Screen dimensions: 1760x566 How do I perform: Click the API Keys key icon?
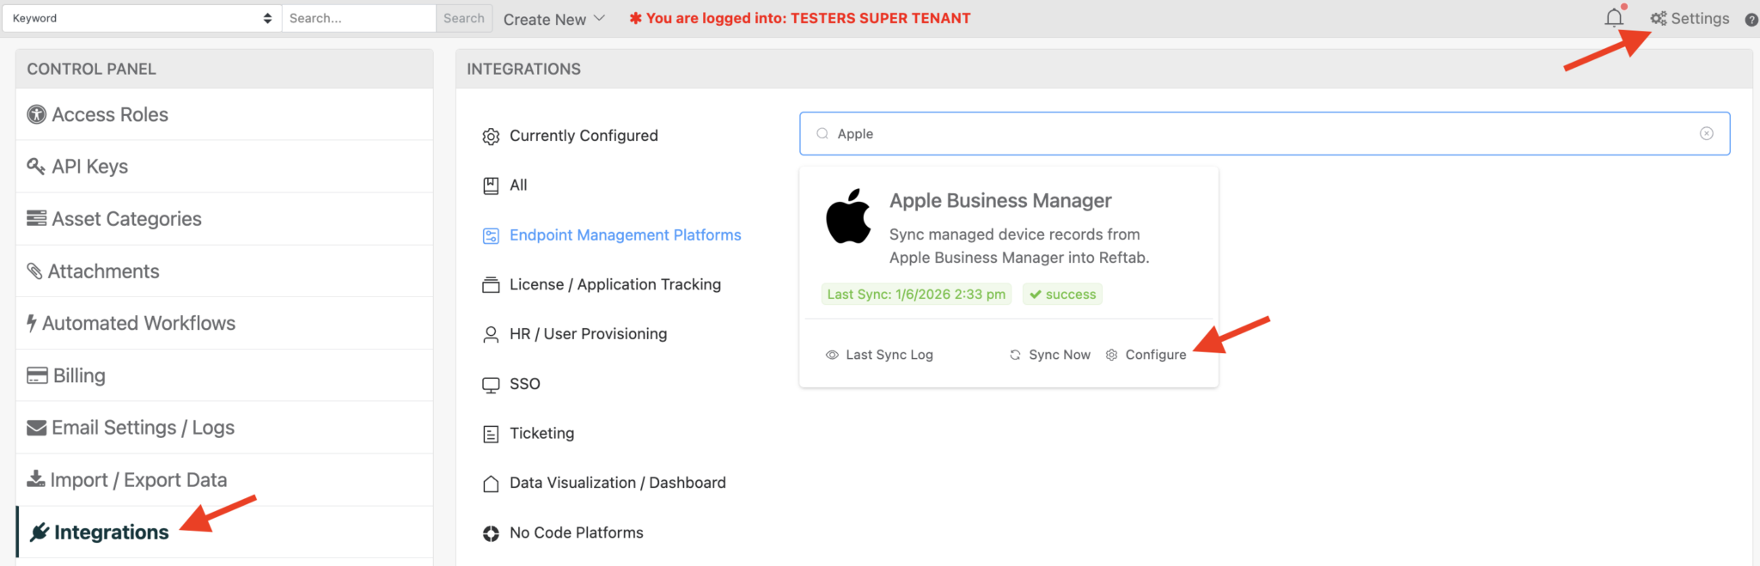(x=36, y=166)
